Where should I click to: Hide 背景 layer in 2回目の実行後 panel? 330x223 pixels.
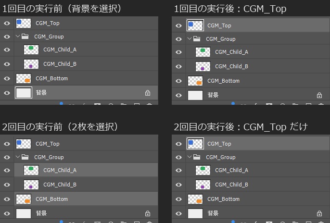click(178, 214)
